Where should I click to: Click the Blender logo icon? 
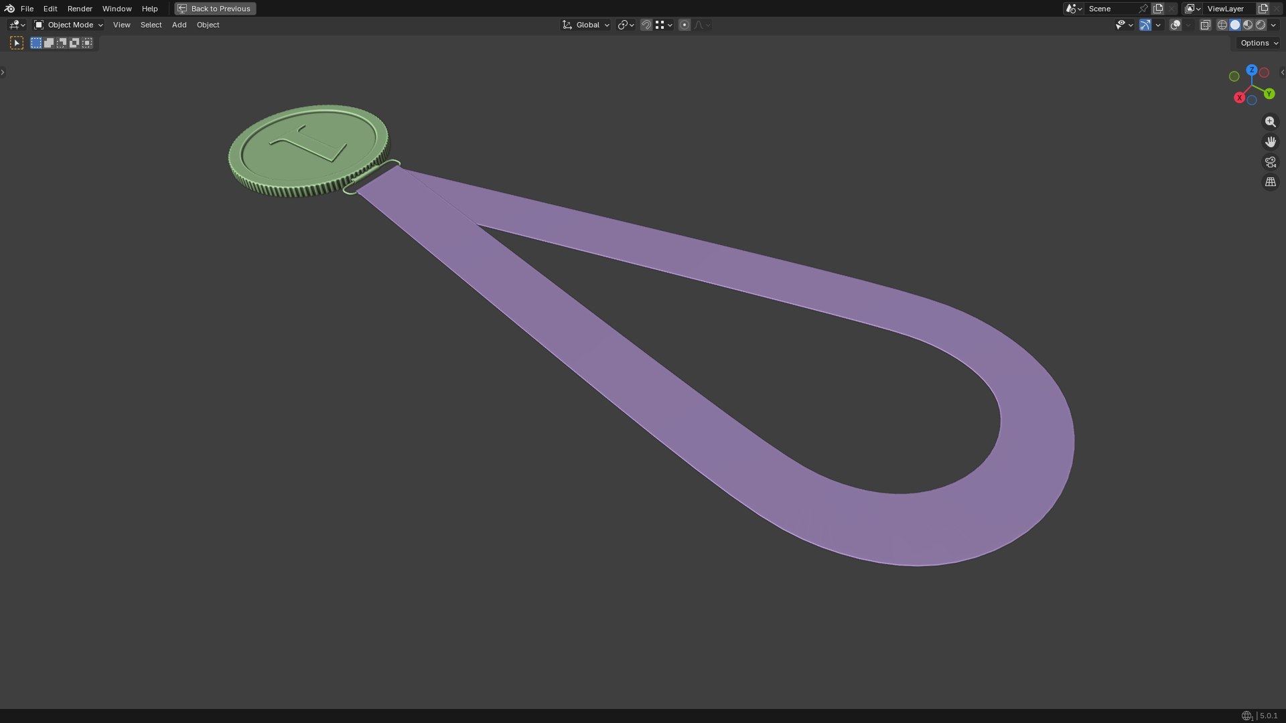pyautogui.click(x=9, y=9)
